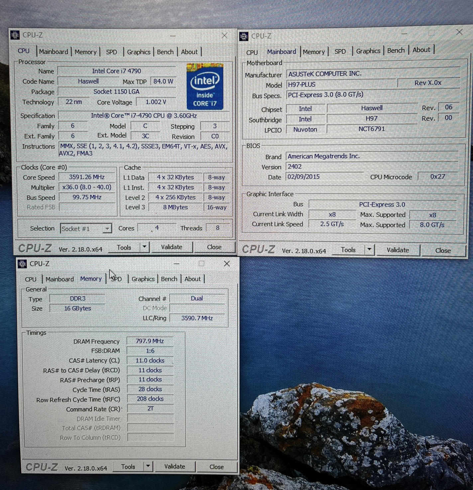Click Close button in the Mainboard window
The height and width of the screenshot is (490, 473).
(443, 251)
